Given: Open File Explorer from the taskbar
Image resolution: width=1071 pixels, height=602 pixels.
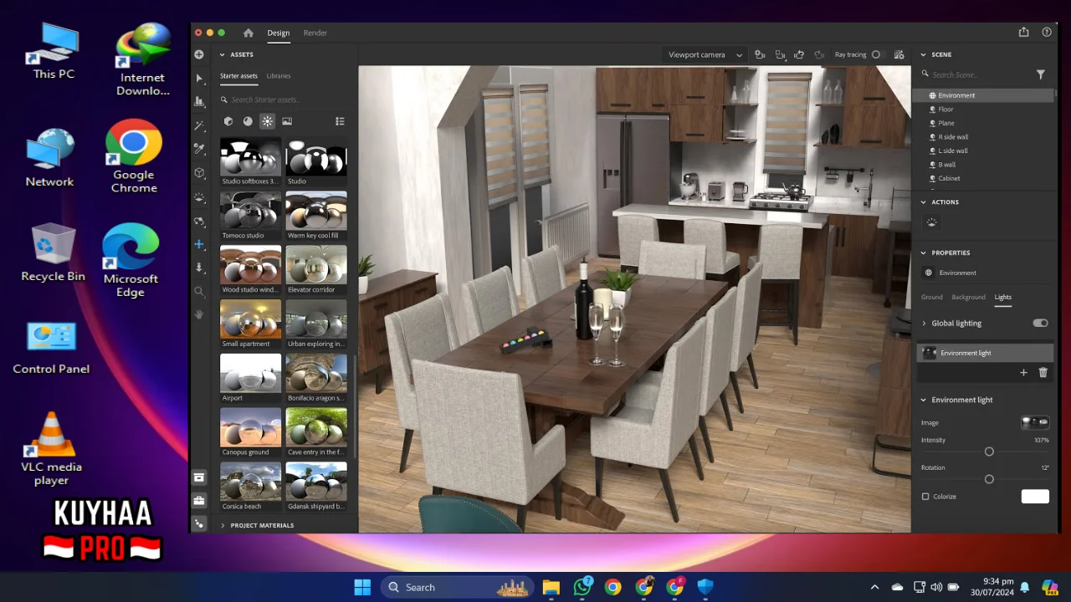Looking at the screenshot, I should [551, 587].
